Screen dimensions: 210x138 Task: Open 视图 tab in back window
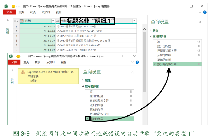click(59, 12)
